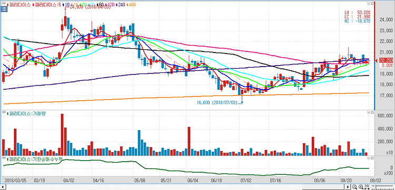The width and height of the screenshot is (395, 190).
Task: Click the tall red volume bar near 06/04
Action: 189,141
